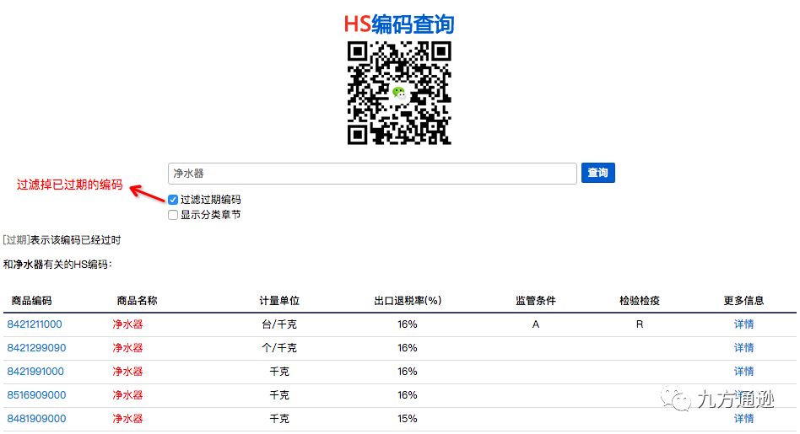Enable the 显示分类章节 checkbox
Viewport: 800px width, 434px height.
tap(173, 215)
